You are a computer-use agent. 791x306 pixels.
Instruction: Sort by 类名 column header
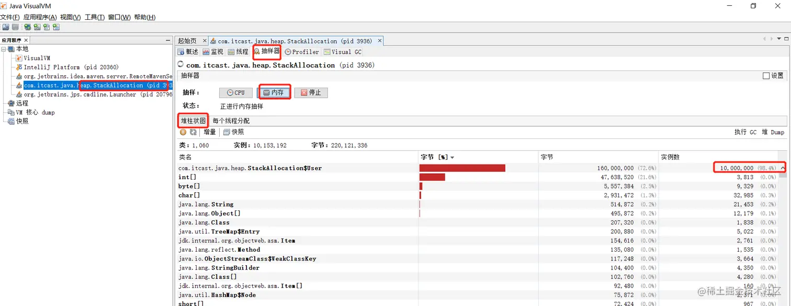coord(297,157)
